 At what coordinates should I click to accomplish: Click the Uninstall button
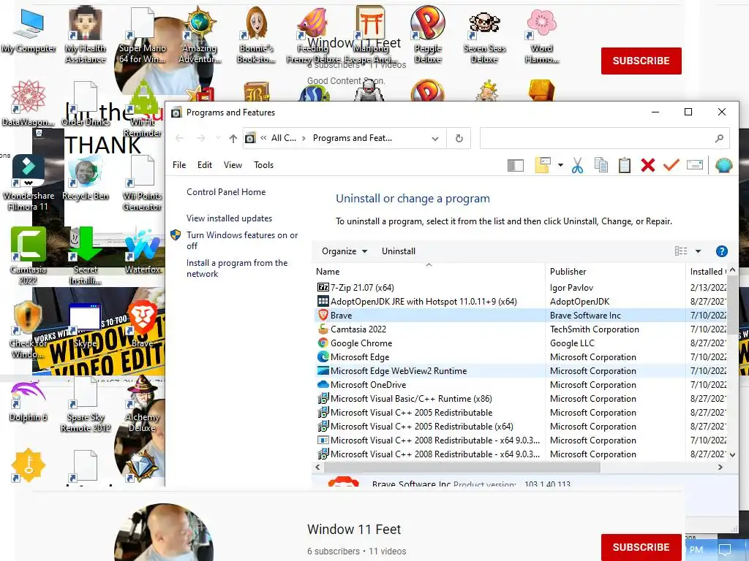tap(399, 251)
